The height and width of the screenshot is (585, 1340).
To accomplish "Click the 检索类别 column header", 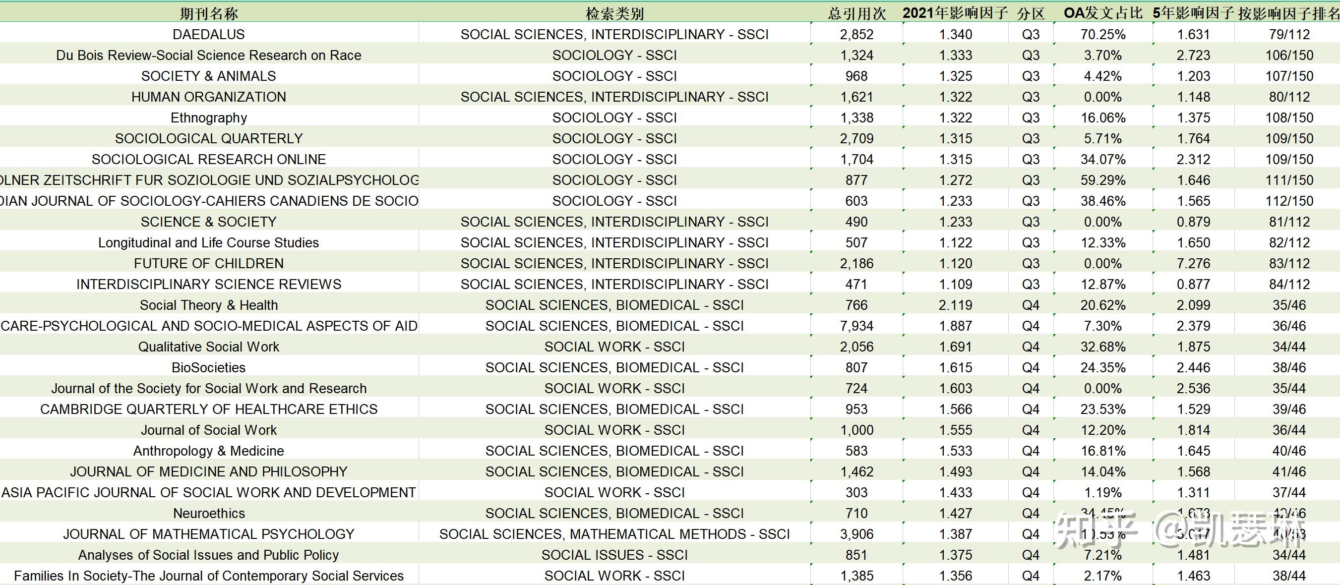I will point(614,13).
